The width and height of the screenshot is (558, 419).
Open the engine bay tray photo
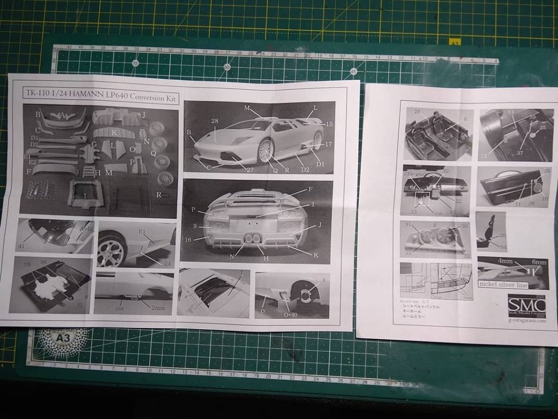pos(51,284)
